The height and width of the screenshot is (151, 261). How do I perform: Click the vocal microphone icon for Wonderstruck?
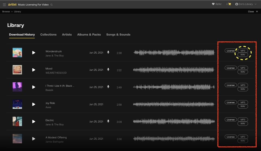point(108,52)
